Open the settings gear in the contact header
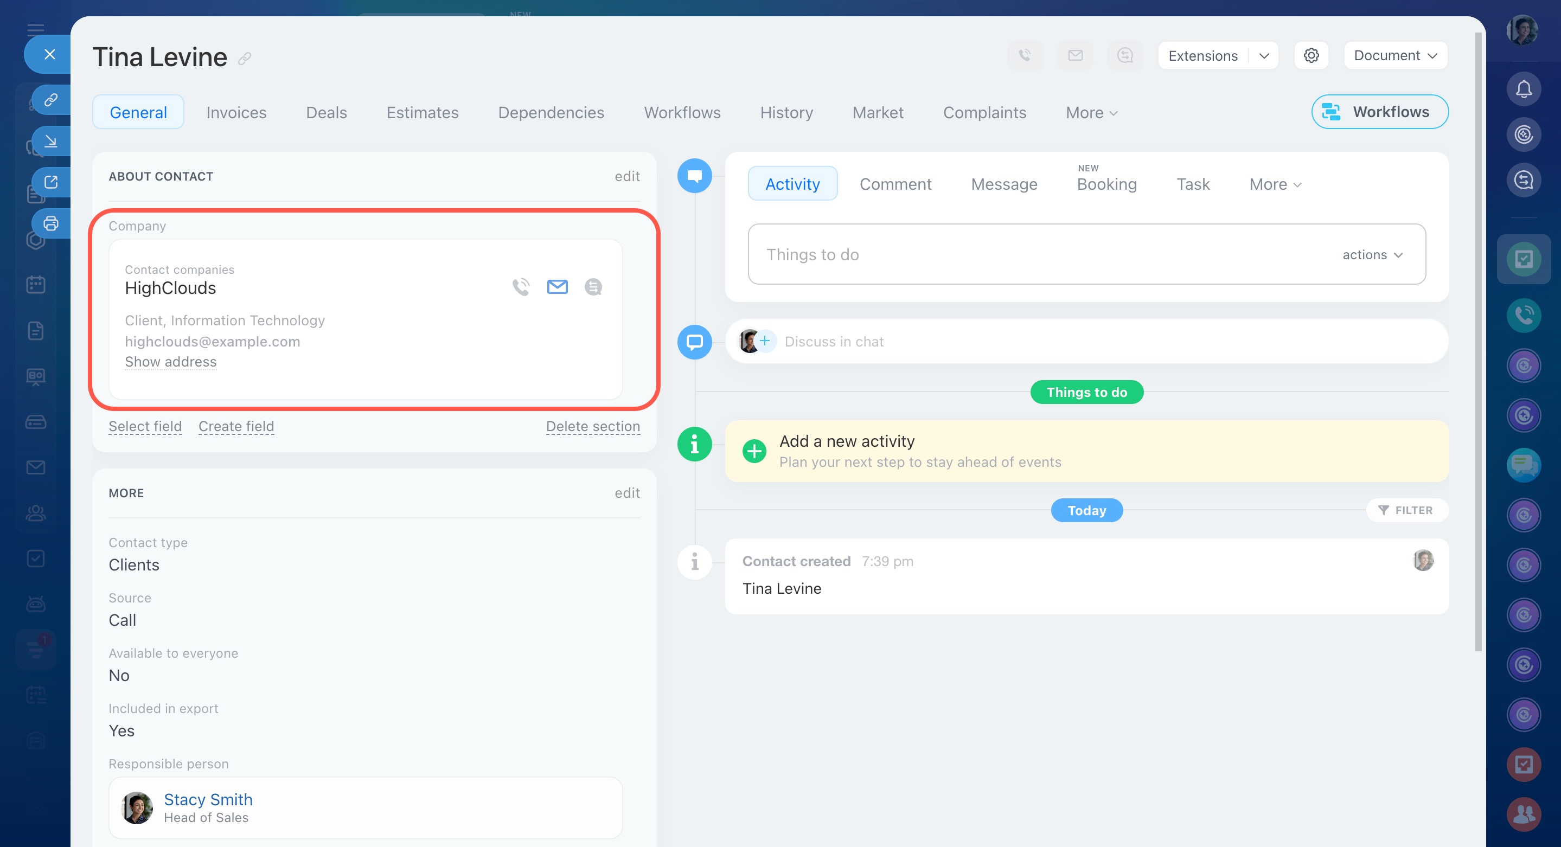Viewport: 1561px width, 847px height. click(x=1311, y=56)
